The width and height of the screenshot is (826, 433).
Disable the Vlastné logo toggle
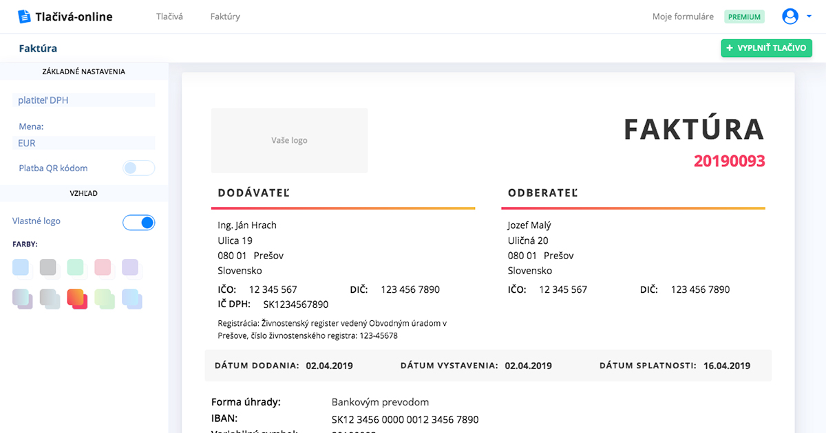[138, 223]
